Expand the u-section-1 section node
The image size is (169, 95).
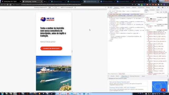[x=110, y=18]
